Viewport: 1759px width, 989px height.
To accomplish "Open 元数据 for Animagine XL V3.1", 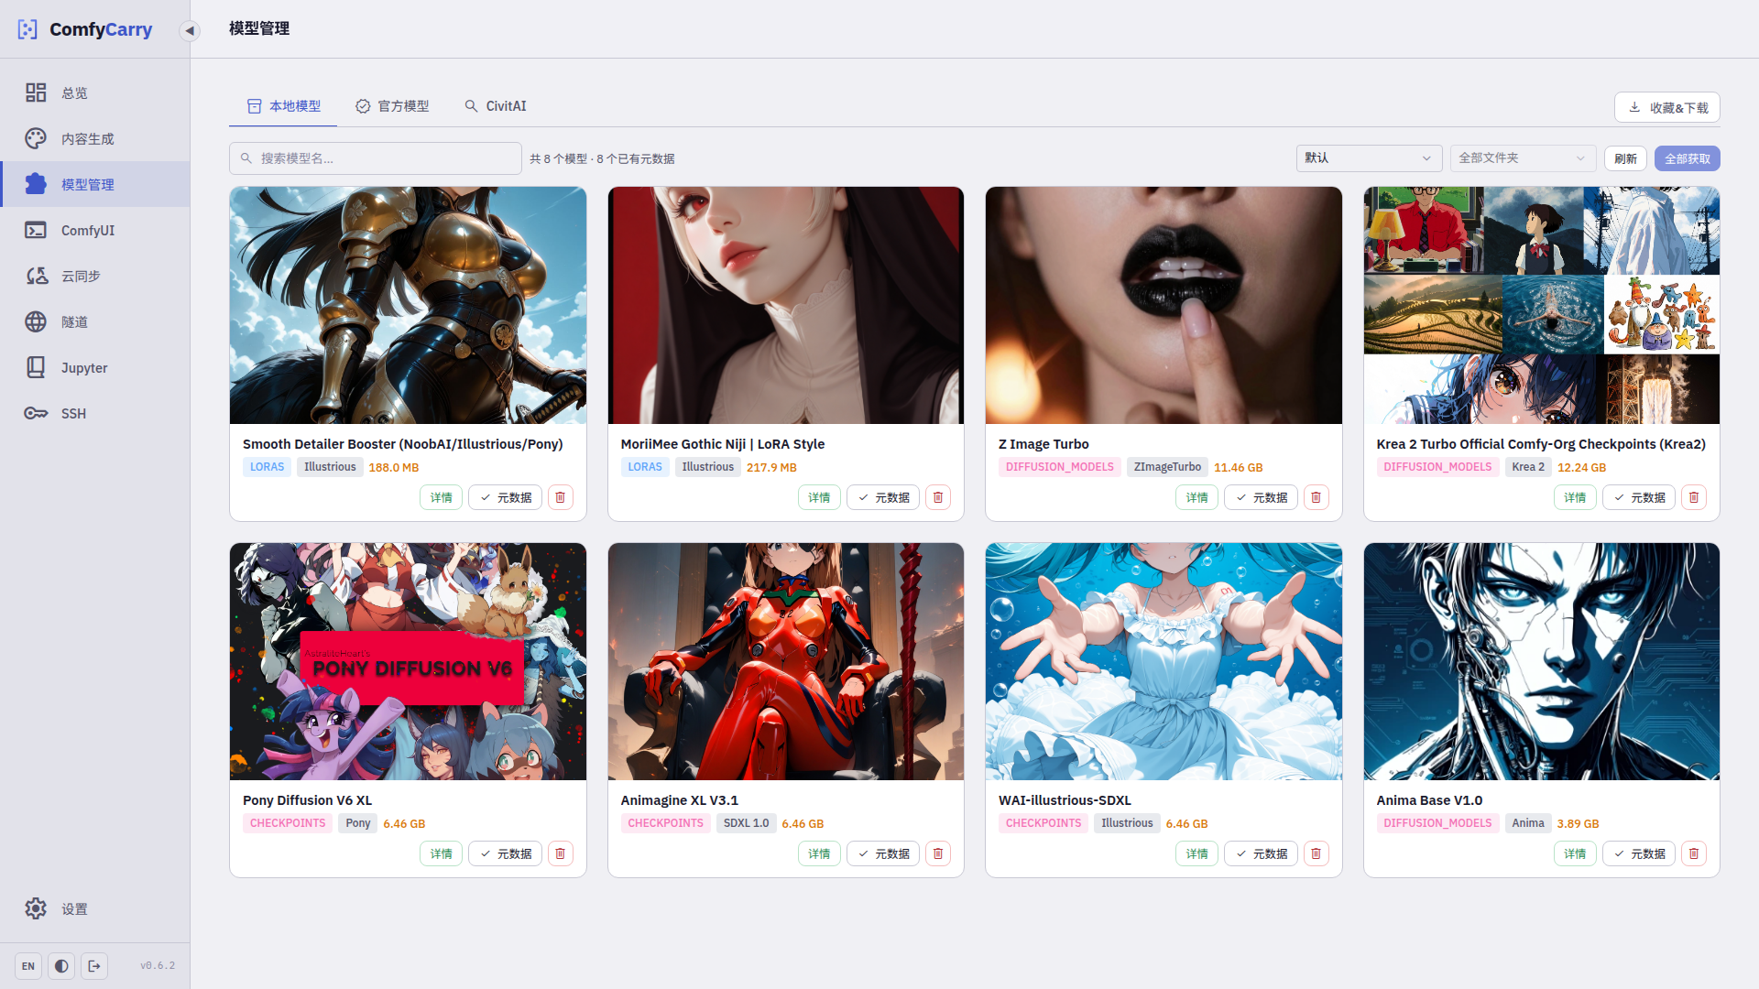I will [x=883, y=853].
